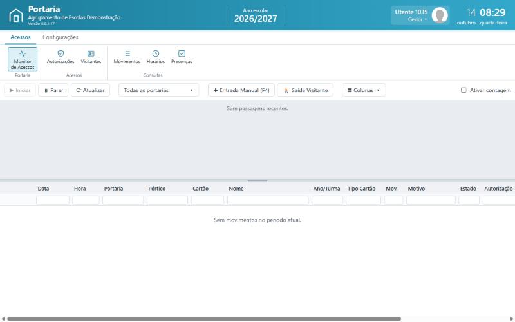The image size is (515, 322).
Task: Sort by the Cartão column header
Action: (x=201, y=189)
